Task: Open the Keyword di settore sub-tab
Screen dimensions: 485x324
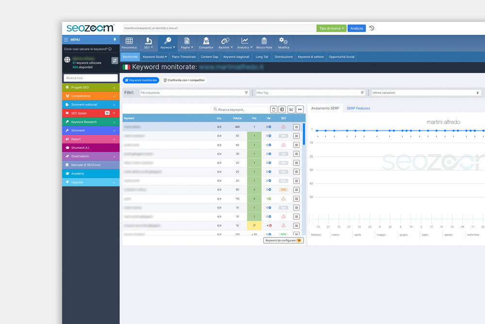Action: point(310,57)
